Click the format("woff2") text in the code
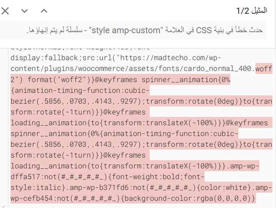Viewport: 276px width, 208px height. pyautogui.click(x=60, y=80)
